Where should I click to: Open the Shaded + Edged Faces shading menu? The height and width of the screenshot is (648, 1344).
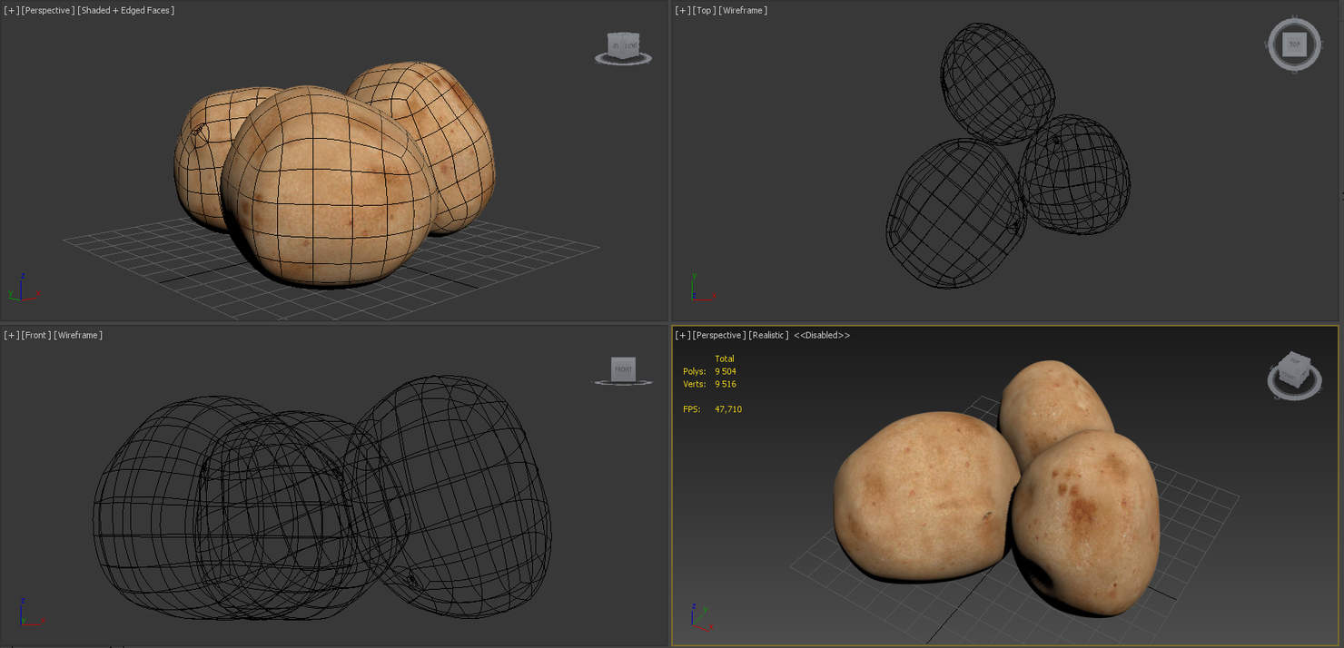124,10
